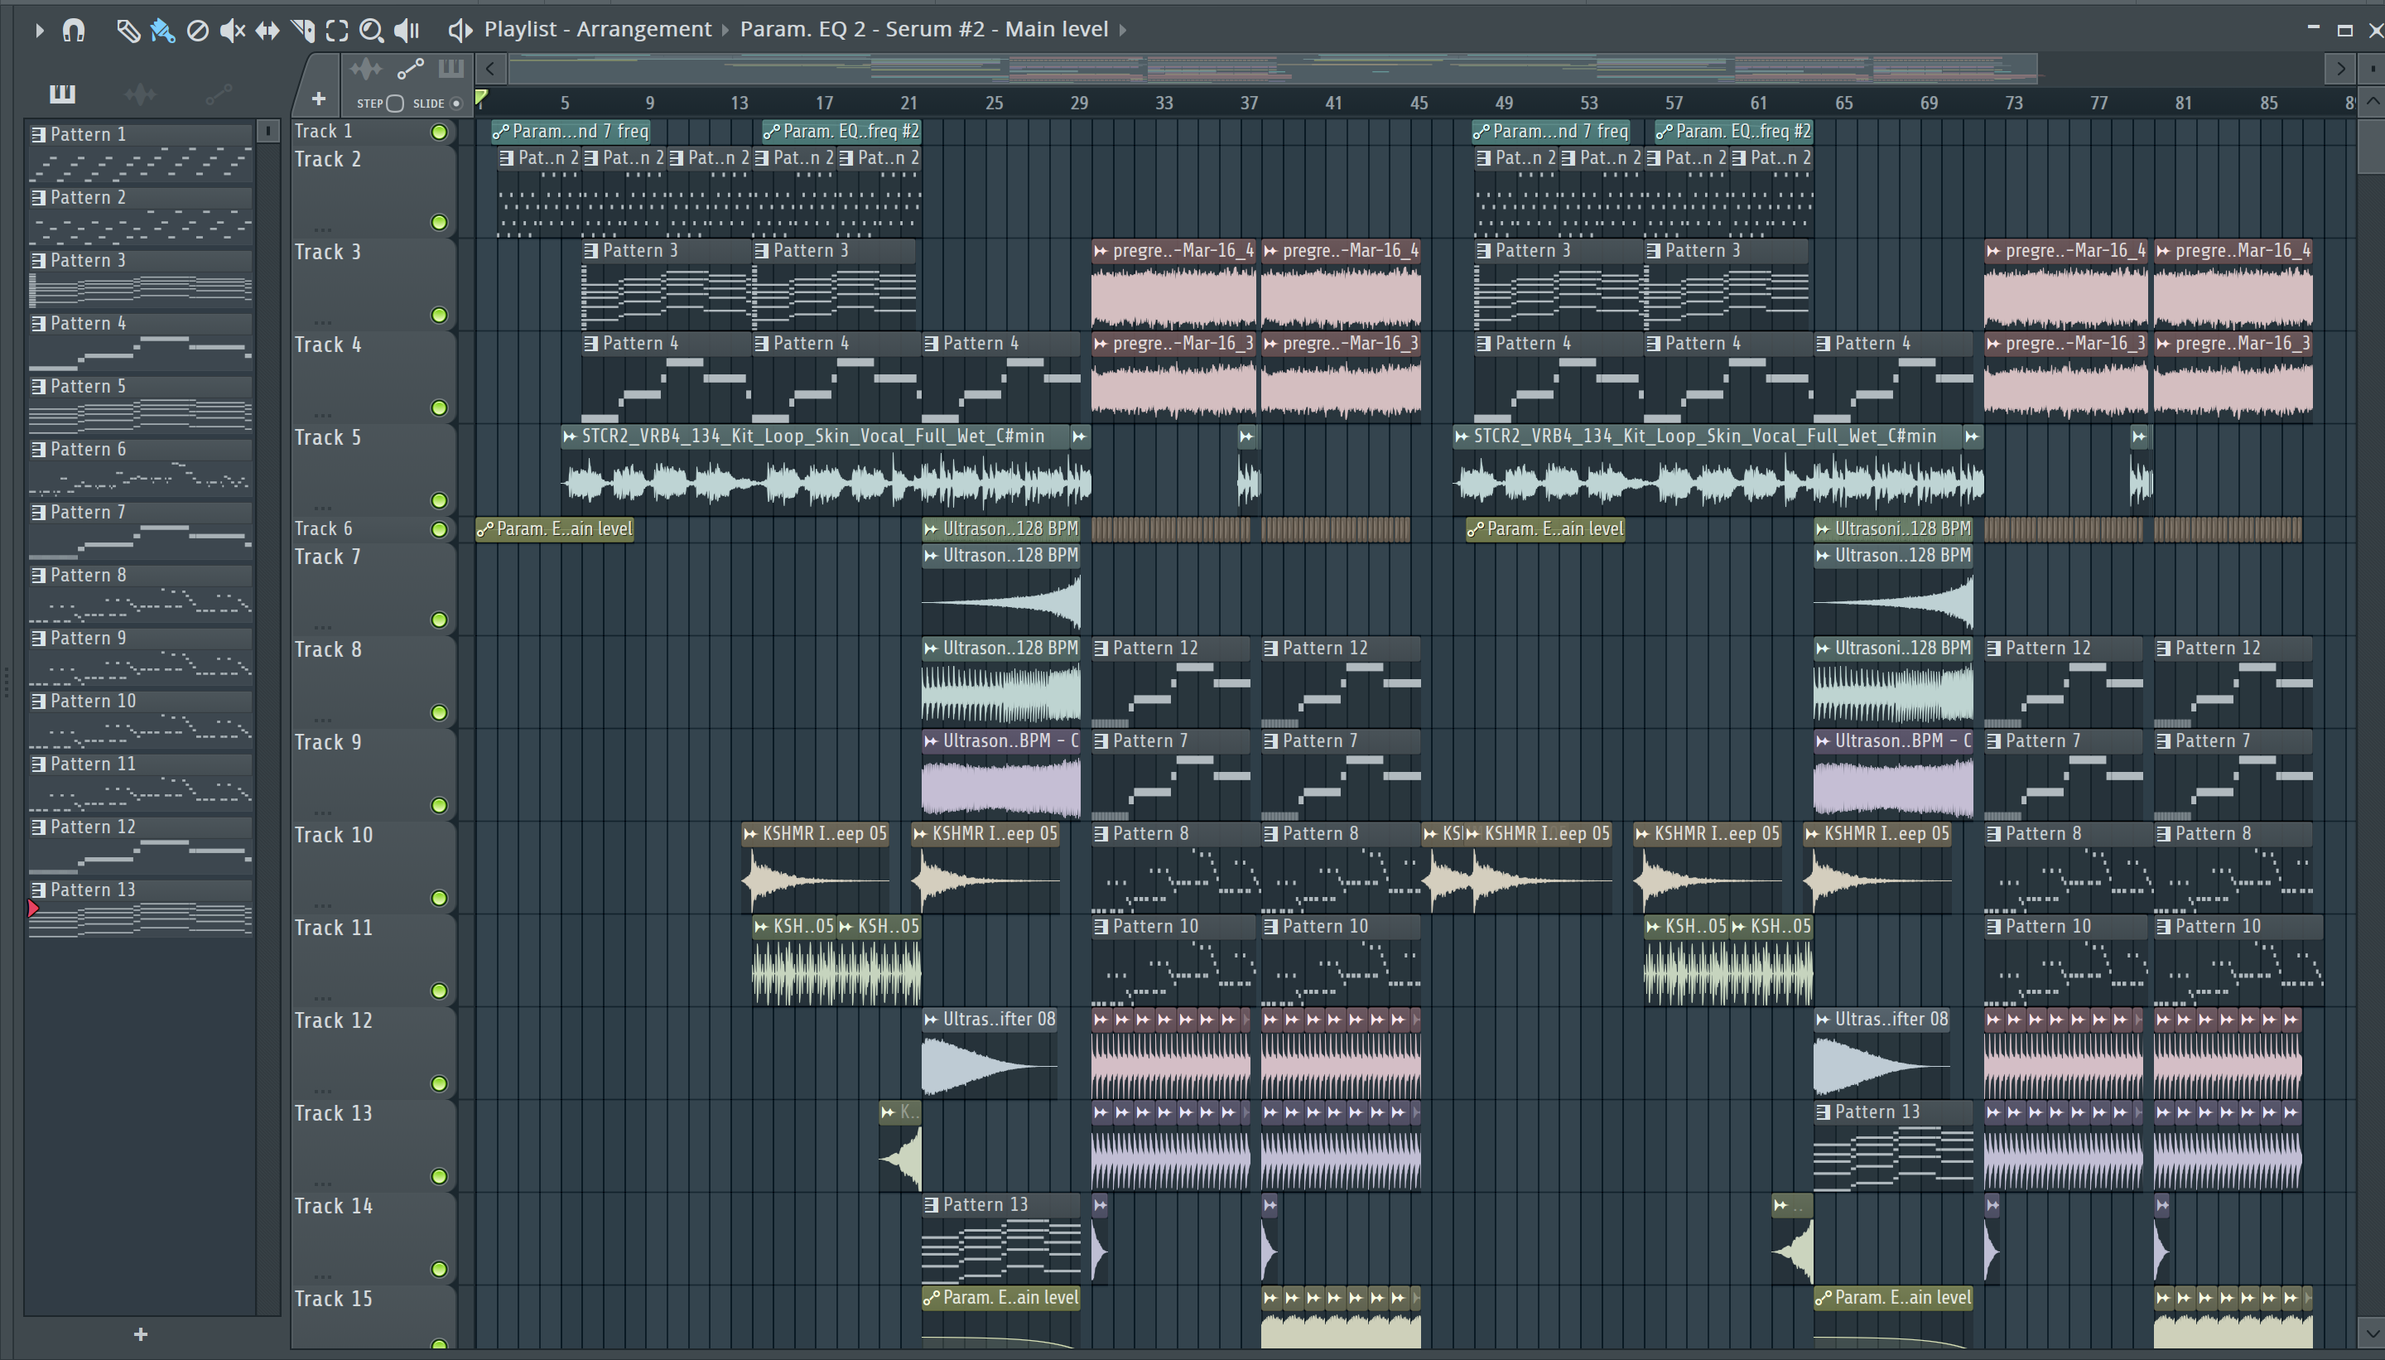Expand arrow after Main level title

1124,30
